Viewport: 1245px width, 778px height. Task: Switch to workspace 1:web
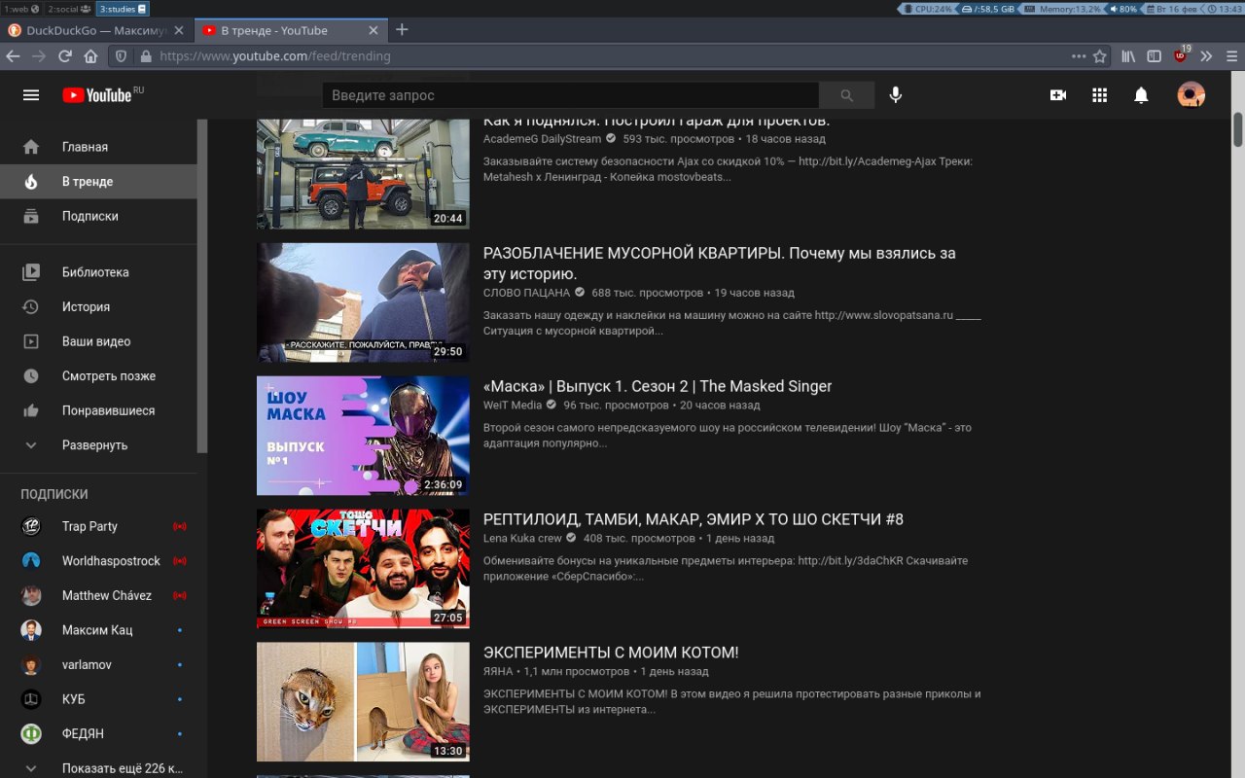tap(21, 9)
